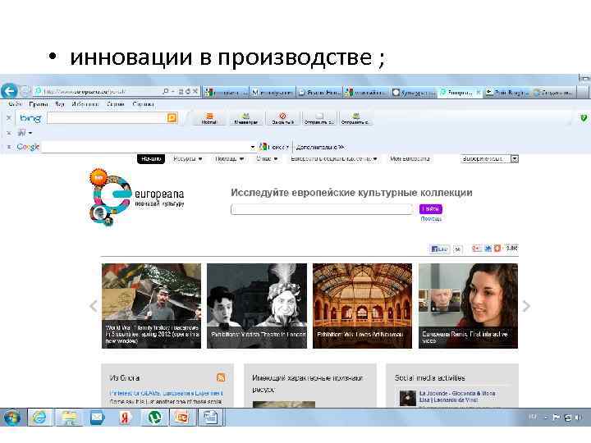Open the Избранное menu

tap(85, 104)
